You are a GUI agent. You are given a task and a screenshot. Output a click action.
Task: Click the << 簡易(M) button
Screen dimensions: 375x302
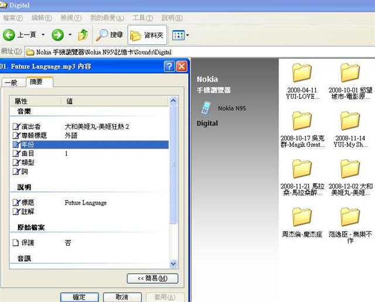152,279
